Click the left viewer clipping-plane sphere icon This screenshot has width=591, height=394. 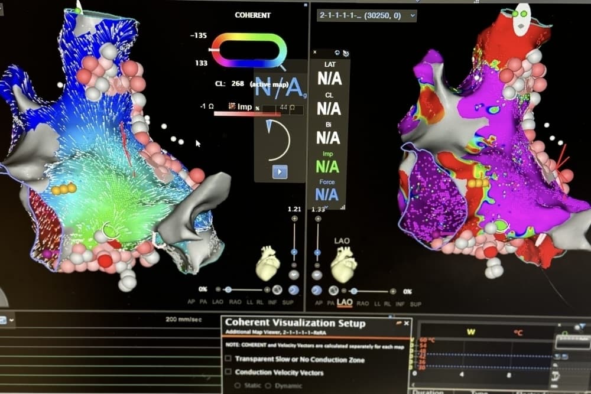(x=277, y=289)
